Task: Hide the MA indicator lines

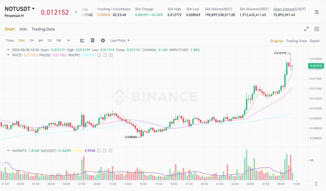Action: pos(99,55)
